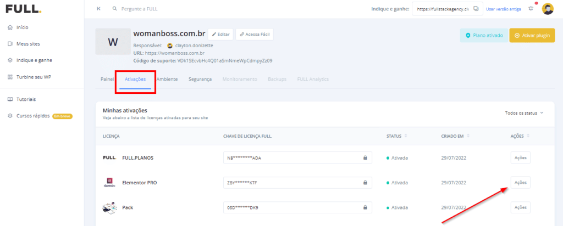Click the Usar versão antiga link
Viewport: 563px width, 226px height.
[x=504, y=9]
